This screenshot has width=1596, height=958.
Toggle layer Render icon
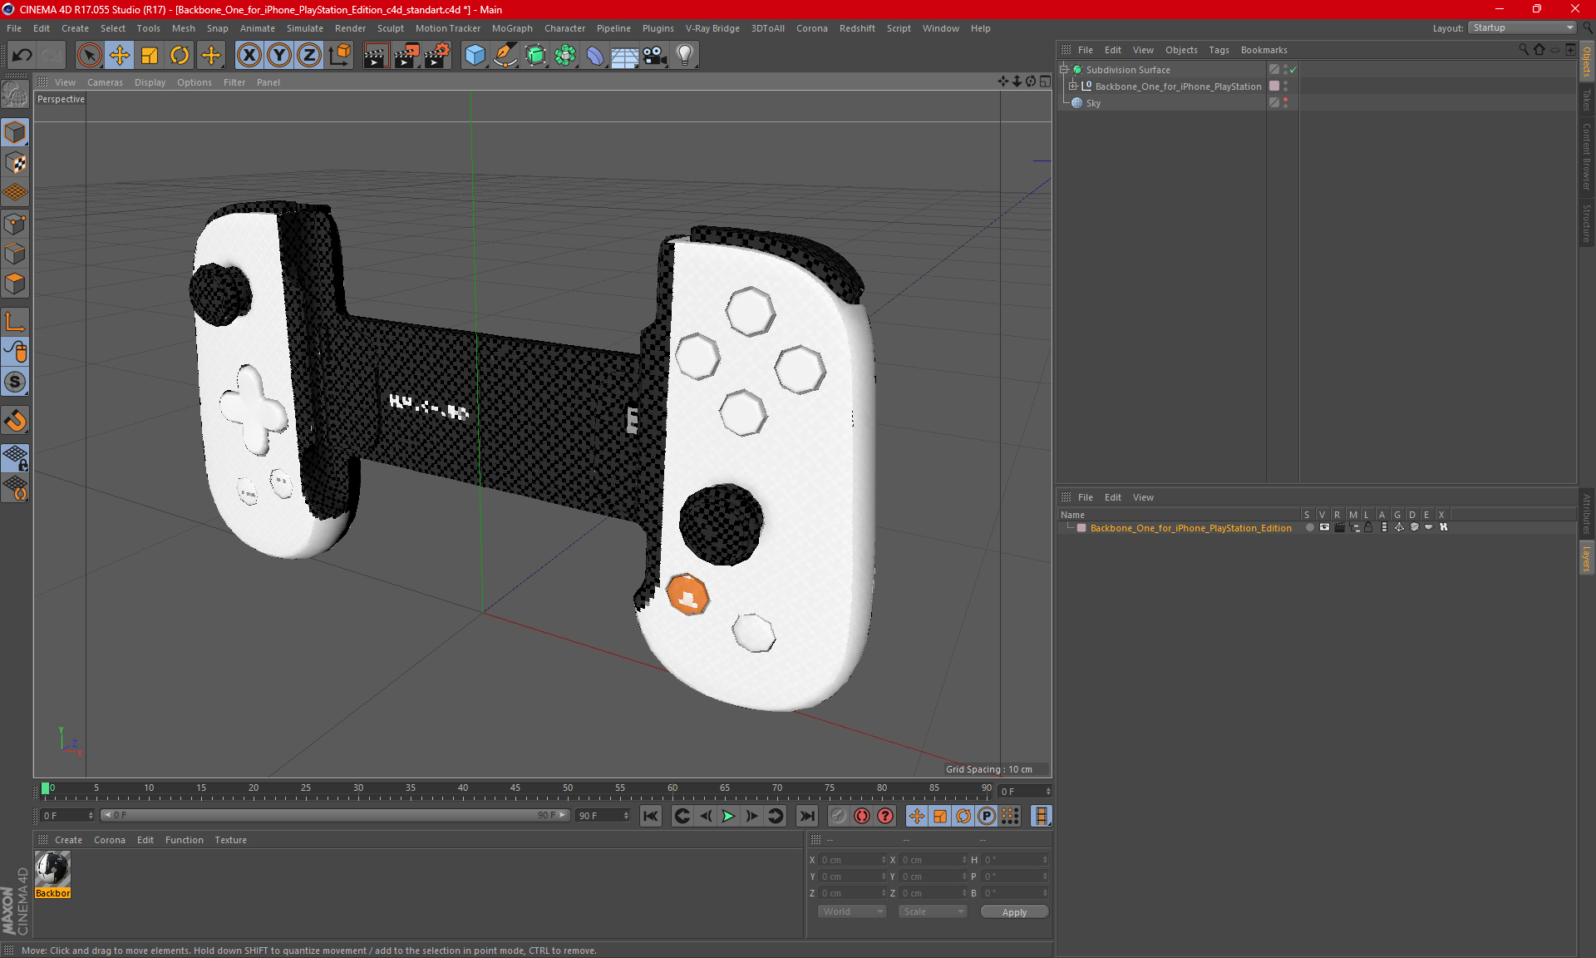1339,527
